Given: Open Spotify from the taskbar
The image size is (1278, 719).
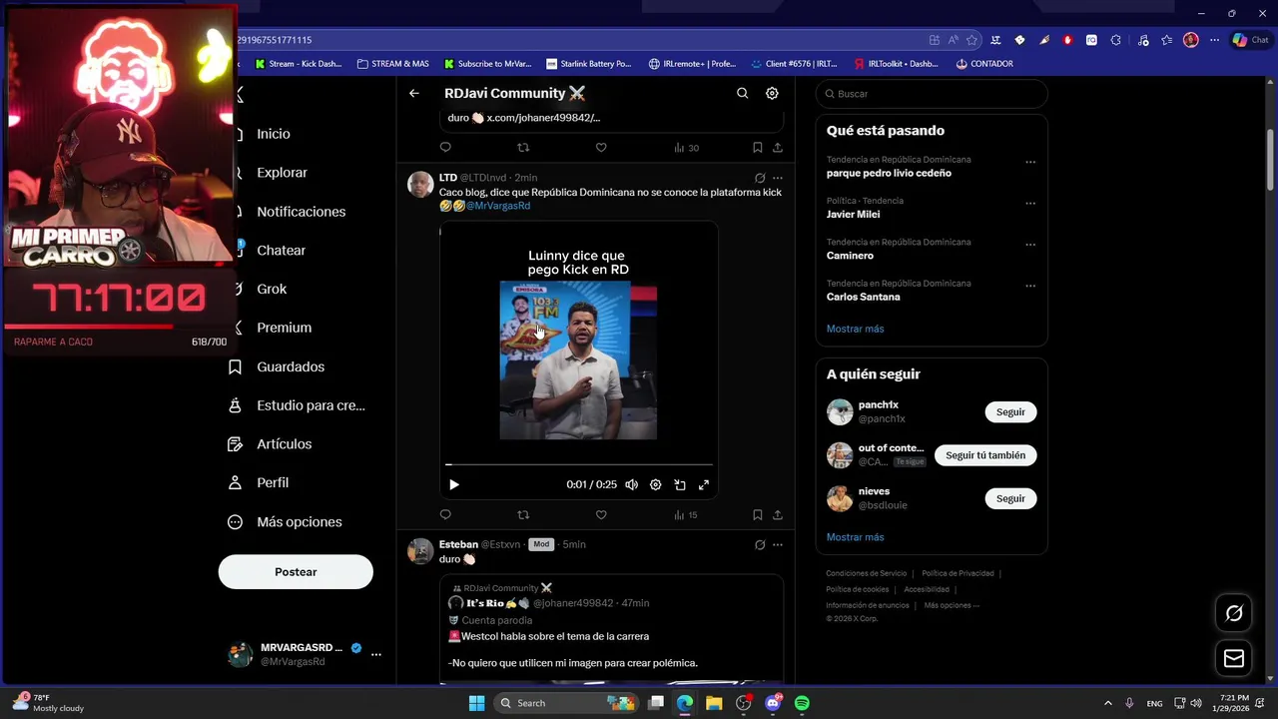Looking at the screenshot, I should [802, 703].
